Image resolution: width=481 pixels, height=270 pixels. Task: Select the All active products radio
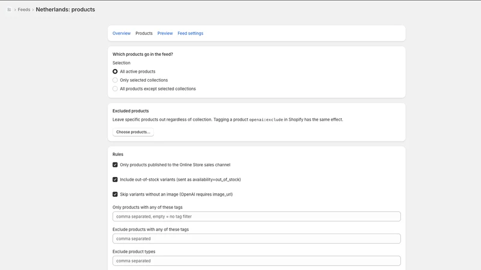pos(115,71)
